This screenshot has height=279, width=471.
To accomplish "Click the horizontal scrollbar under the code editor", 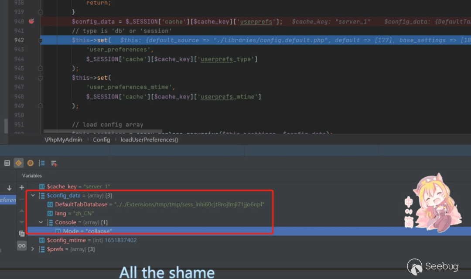I will coord(103,131).
